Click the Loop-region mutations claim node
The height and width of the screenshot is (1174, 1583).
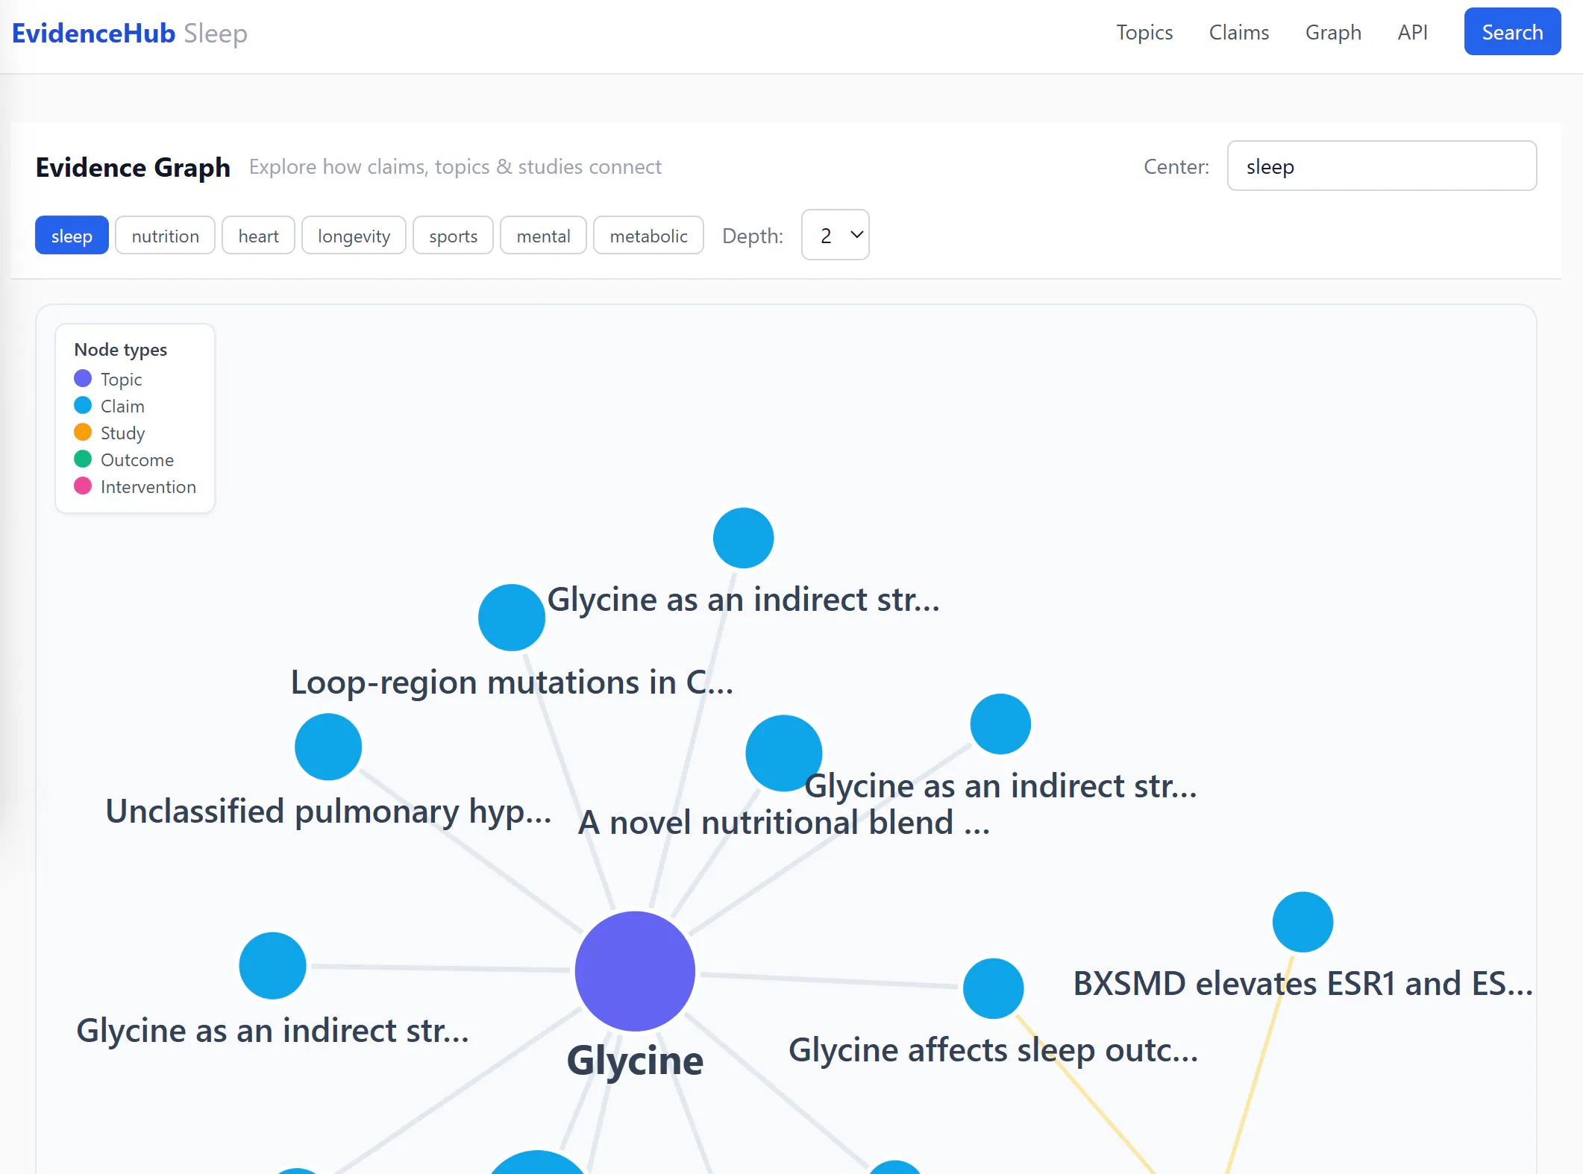point(512,618)
